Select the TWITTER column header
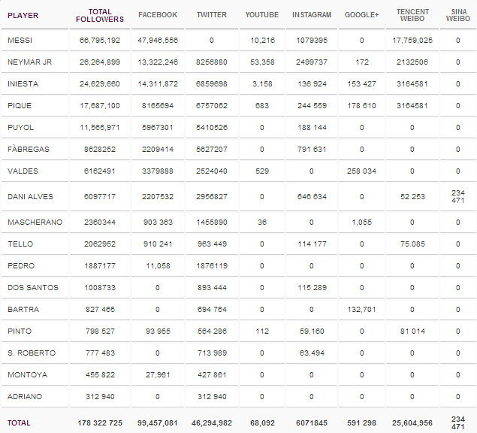The width and height of the screenshot is (477, 433). 211,15
